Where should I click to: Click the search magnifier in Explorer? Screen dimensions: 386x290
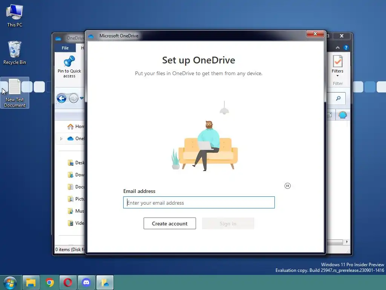click(338, 99)
